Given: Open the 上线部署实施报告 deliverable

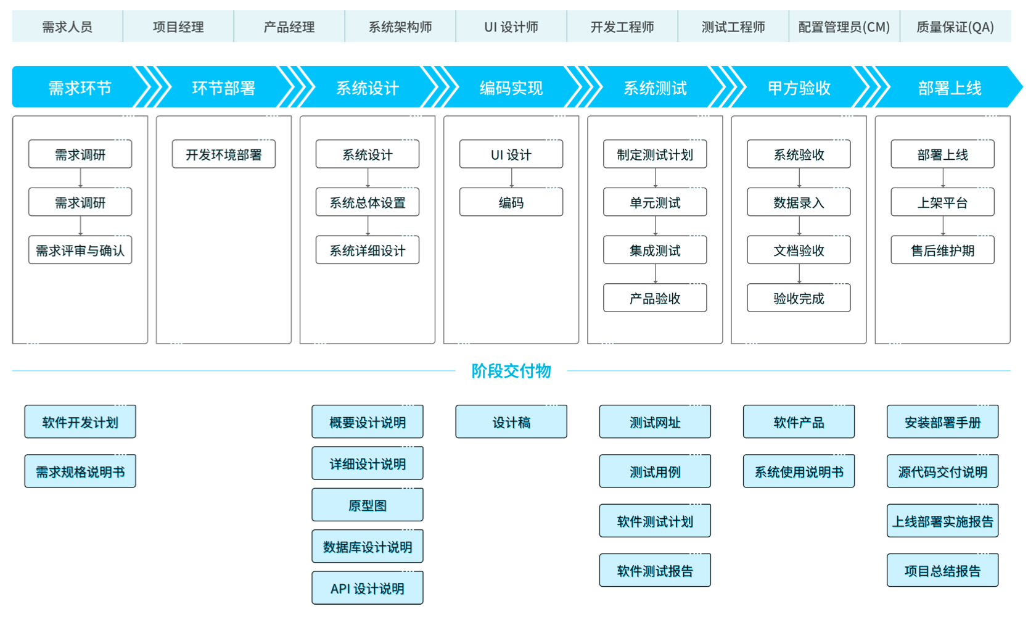Looking at the screenshot, I should (x=943, y=521).
